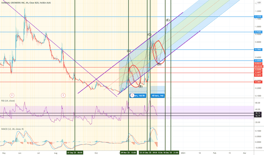Select the MACD (12, 26, close, 9) indicator label
The height and width of the screenshot is (155, 264).
[12, 129]
